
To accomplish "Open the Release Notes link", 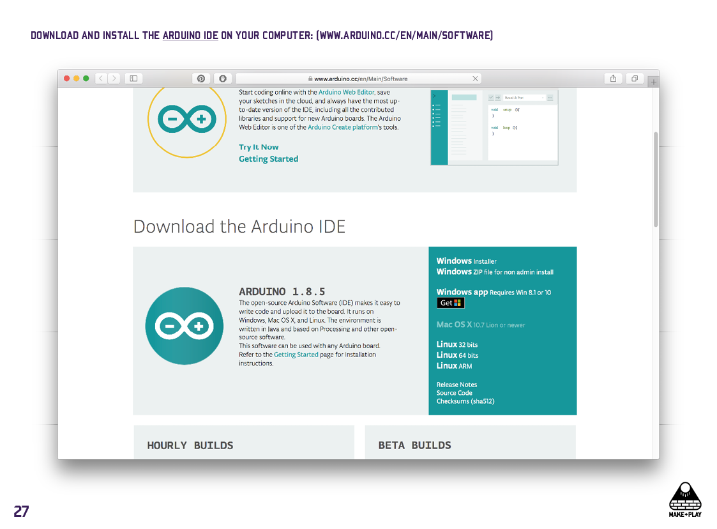I will click(x=457, y=385).
